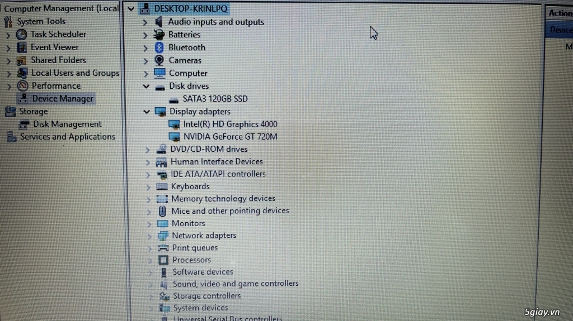
Task: Expand the Local Users and Groups node
Action: click(9, 74)
